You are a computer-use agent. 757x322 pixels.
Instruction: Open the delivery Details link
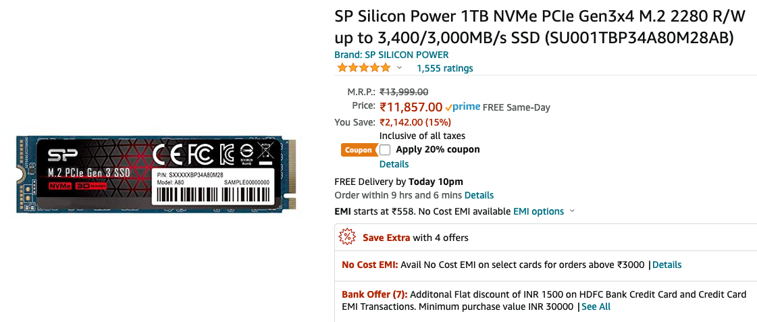(x=479, y=196)
